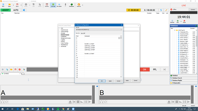
Task: Click the LINE button
Action: coord(184,5)
